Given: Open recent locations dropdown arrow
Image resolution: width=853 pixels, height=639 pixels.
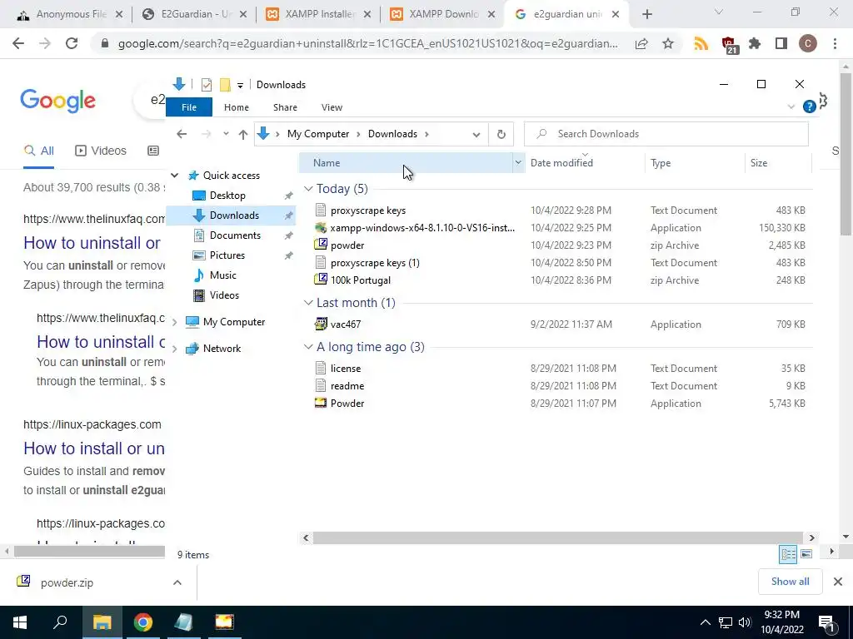Looking at the screenshot, I should click(x=226, y=134).
